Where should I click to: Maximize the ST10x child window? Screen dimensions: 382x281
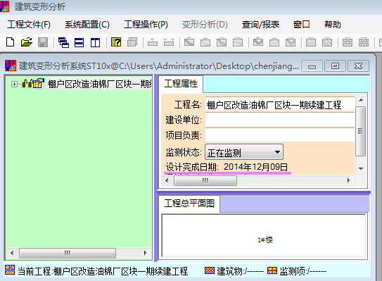tap(336, 66)
